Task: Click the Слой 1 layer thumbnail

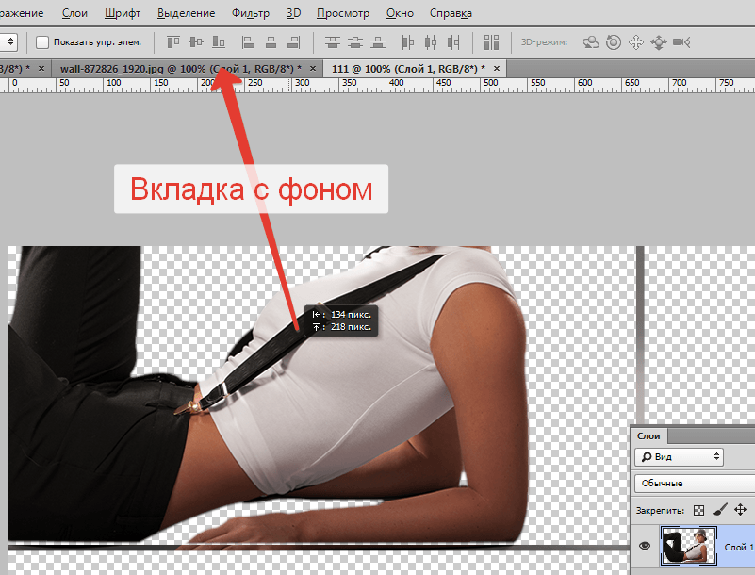Action: tap(689, 545)
